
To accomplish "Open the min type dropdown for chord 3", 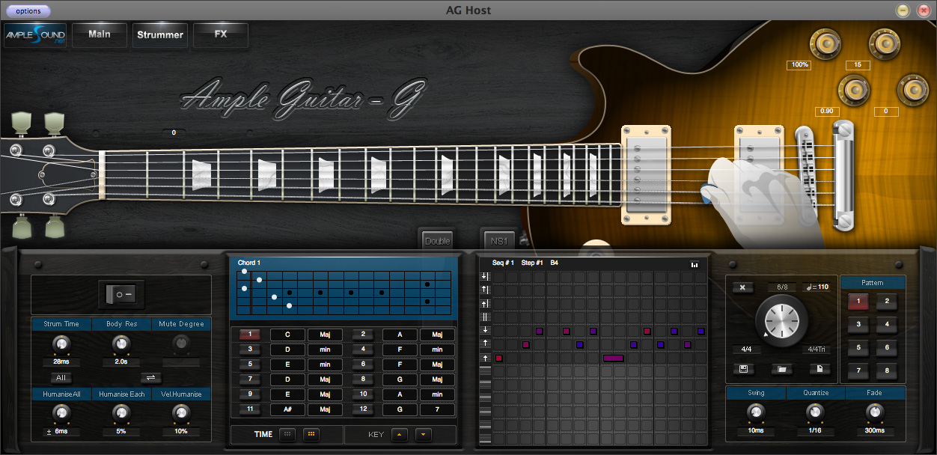I will click(x=325, y=349).
